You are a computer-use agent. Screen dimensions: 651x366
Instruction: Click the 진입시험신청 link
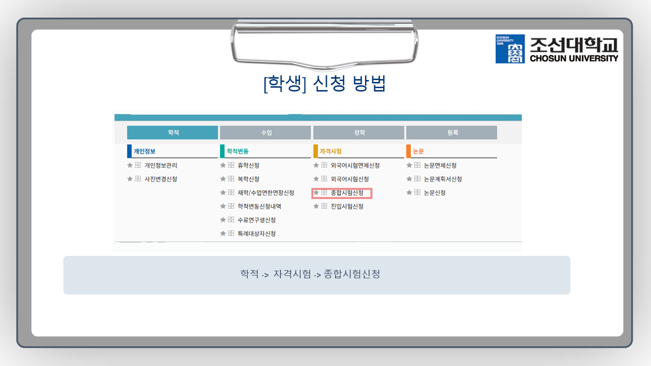pyautogui.click(x=347, y=206)
